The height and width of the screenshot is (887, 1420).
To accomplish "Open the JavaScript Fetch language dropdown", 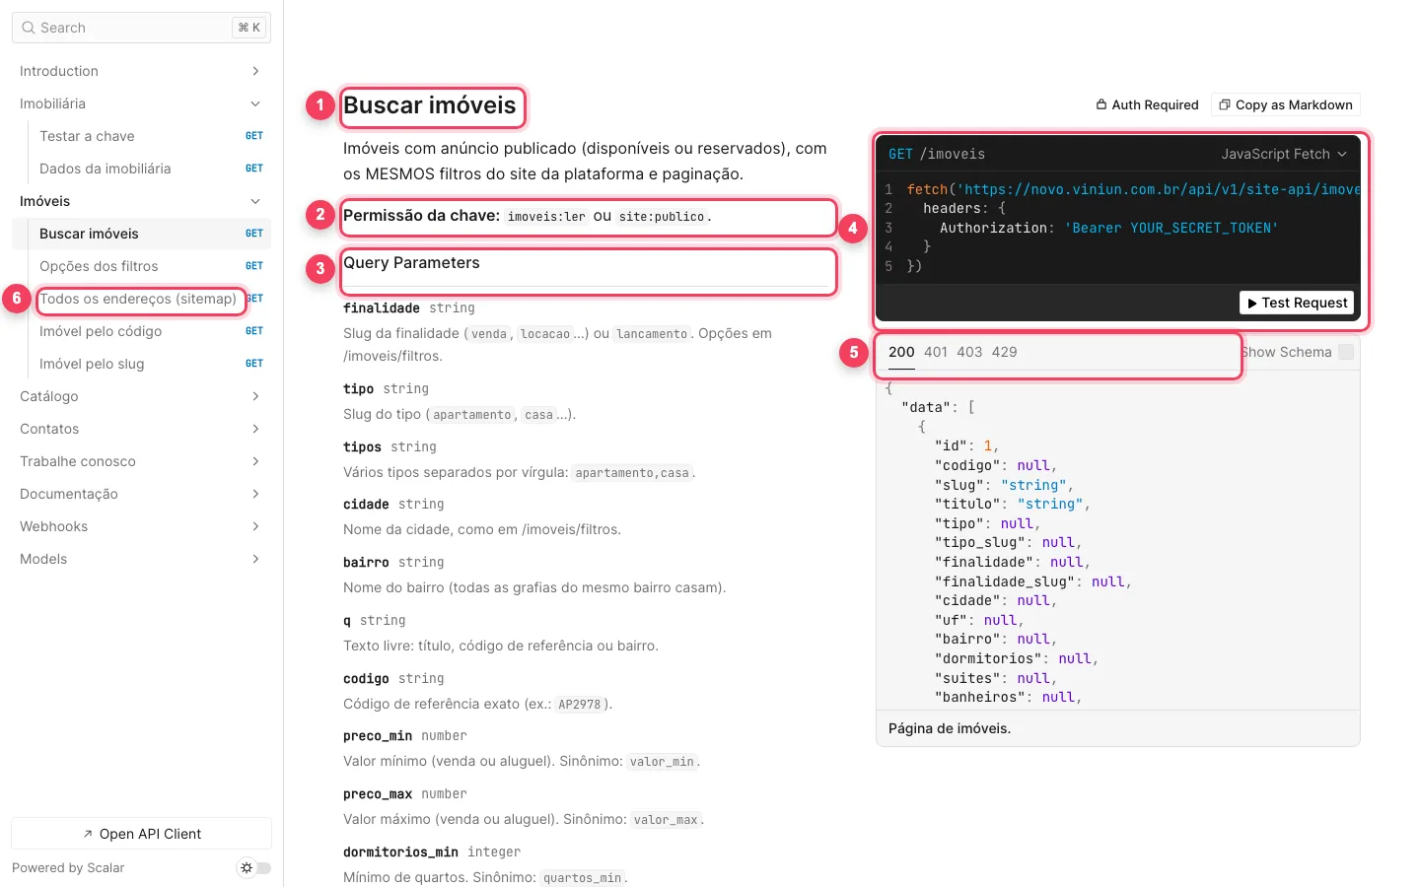I will tap(1284, 154).
